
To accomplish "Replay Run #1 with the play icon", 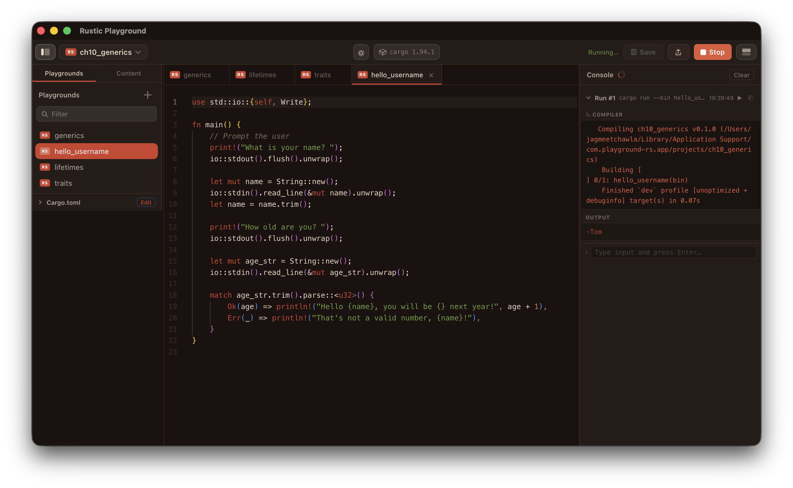I will pos(740,98).
